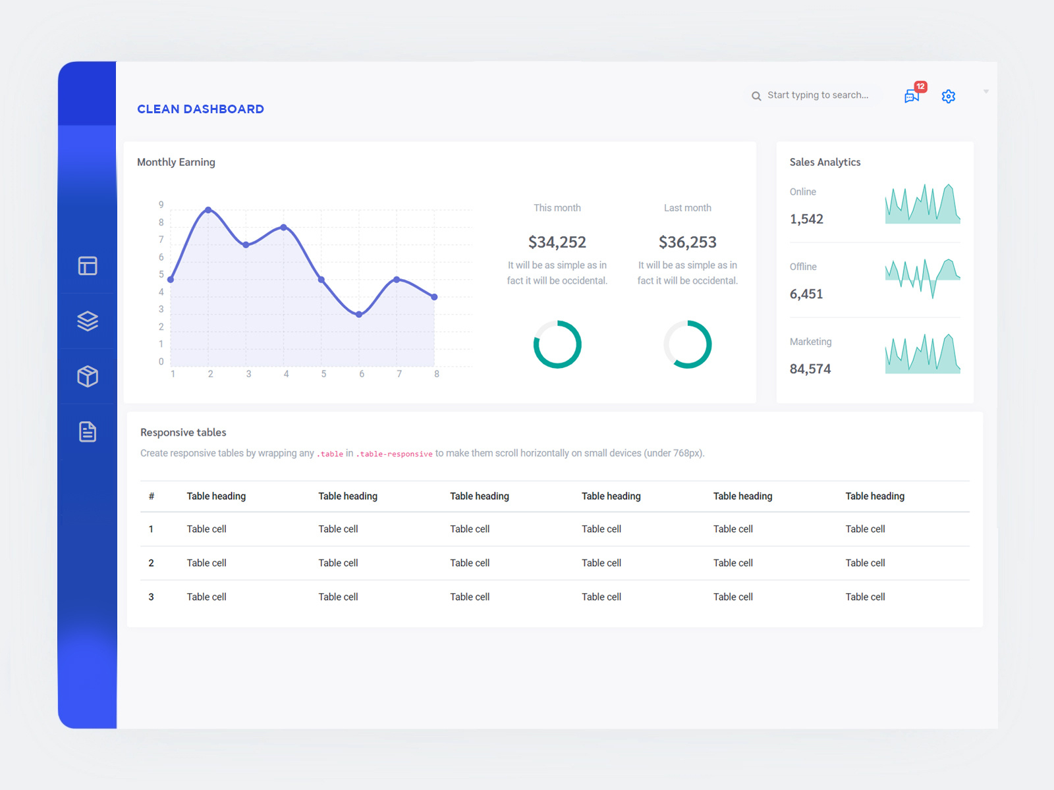
Task: Expand the dropdown chevron at top right
Action: coord(986,92)
